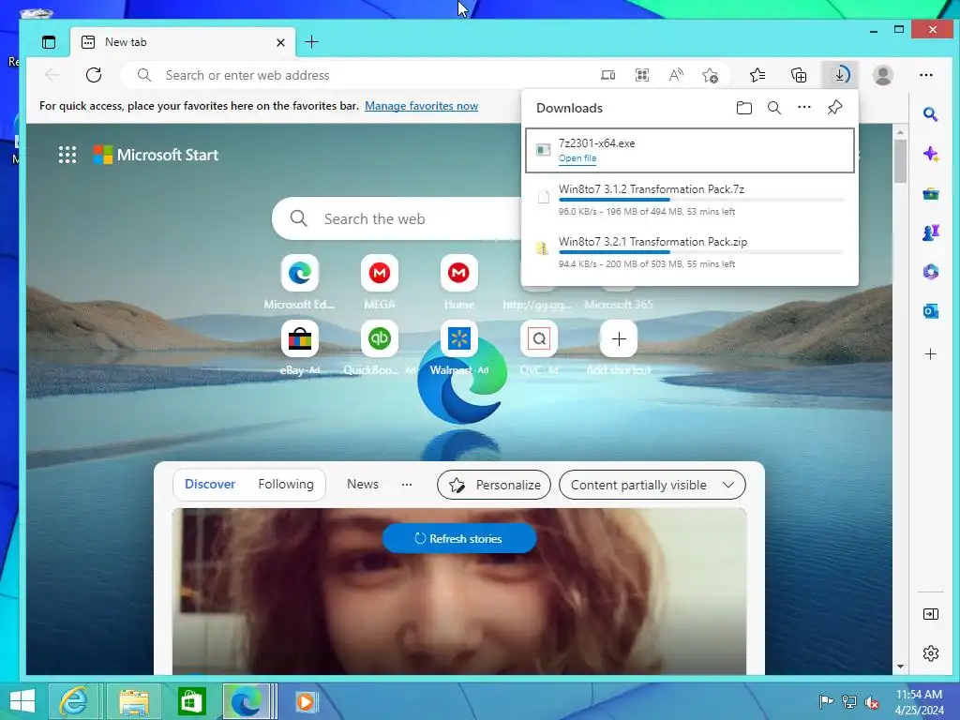Open sidebar Copilot sparkle icon
The image size is (960, 720).
point(931,154)
